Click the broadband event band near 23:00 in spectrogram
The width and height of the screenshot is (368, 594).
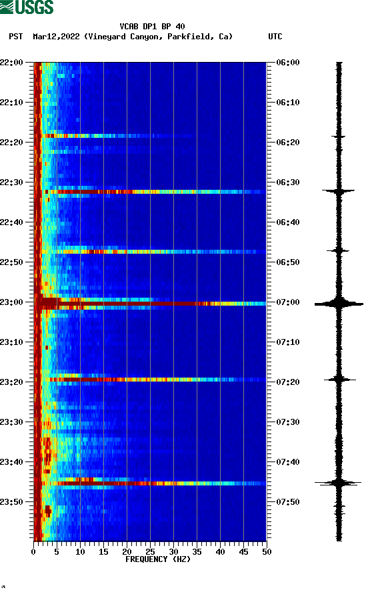point(150,304)
